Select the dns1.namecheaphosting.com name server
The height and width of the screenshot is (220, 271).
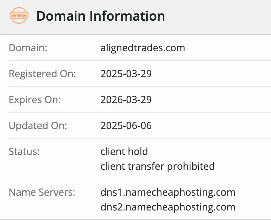tap(168, 192)
